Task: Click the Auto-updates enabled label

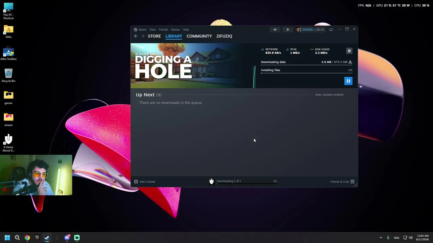Action: 329,94
